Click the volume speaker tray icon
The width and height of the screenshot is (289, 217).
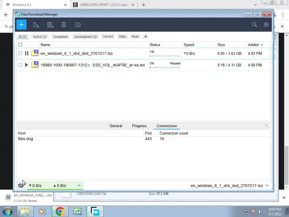point(260,212)
